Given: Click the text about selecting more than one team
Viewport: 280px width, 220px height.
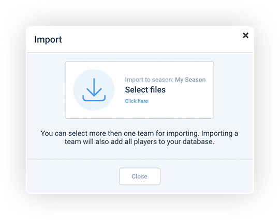Looking at the screenshot, I should tap(120, 133).
